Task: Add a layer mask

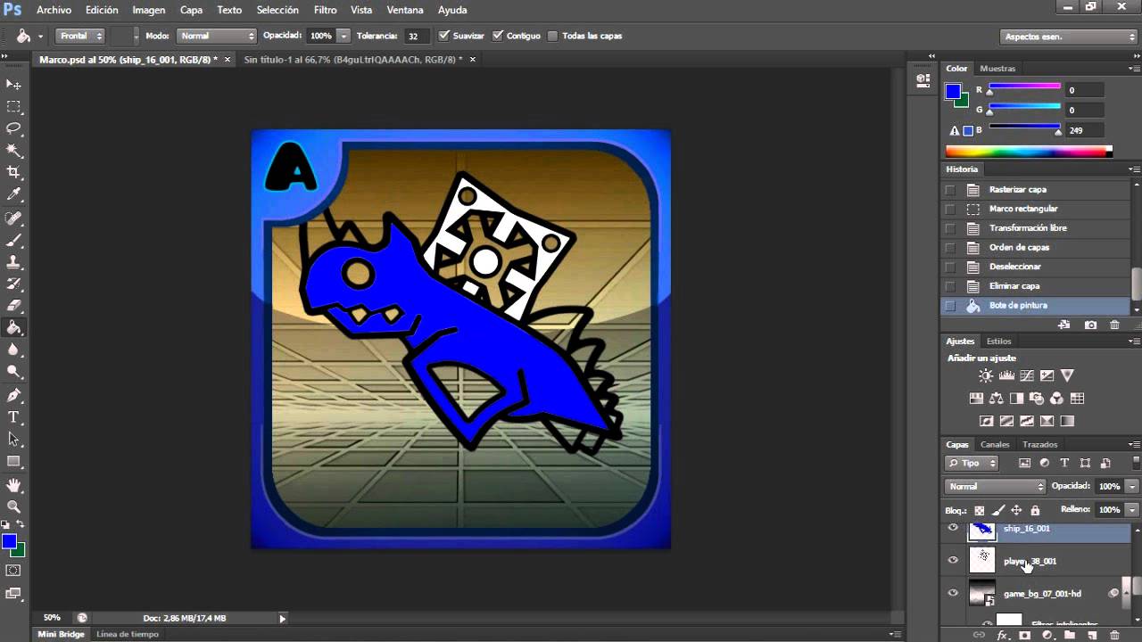Action: [1024, 635]
